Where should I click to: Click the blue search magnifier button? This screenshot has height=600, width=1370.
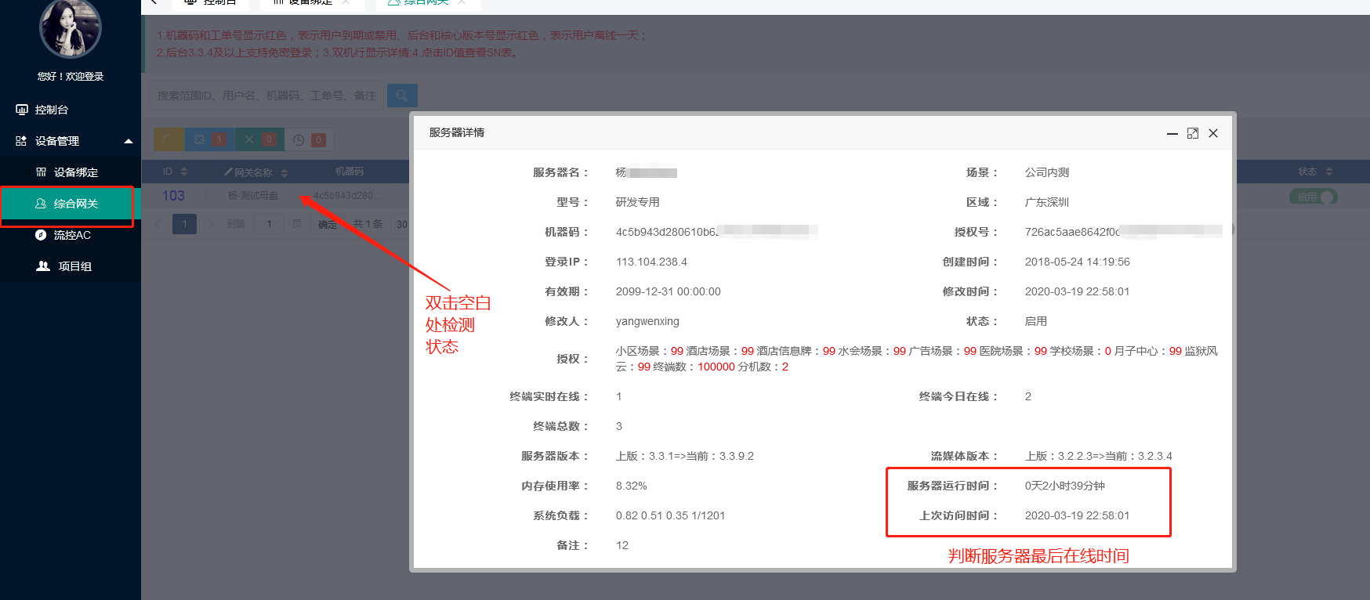coord(402,96)
